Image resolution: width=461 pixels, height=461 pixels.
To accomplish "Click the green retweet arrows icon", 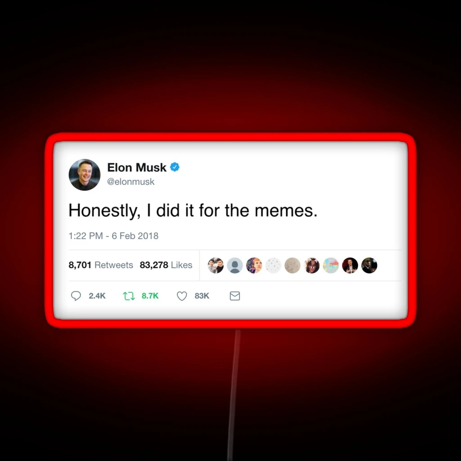I will pos(129,296).
